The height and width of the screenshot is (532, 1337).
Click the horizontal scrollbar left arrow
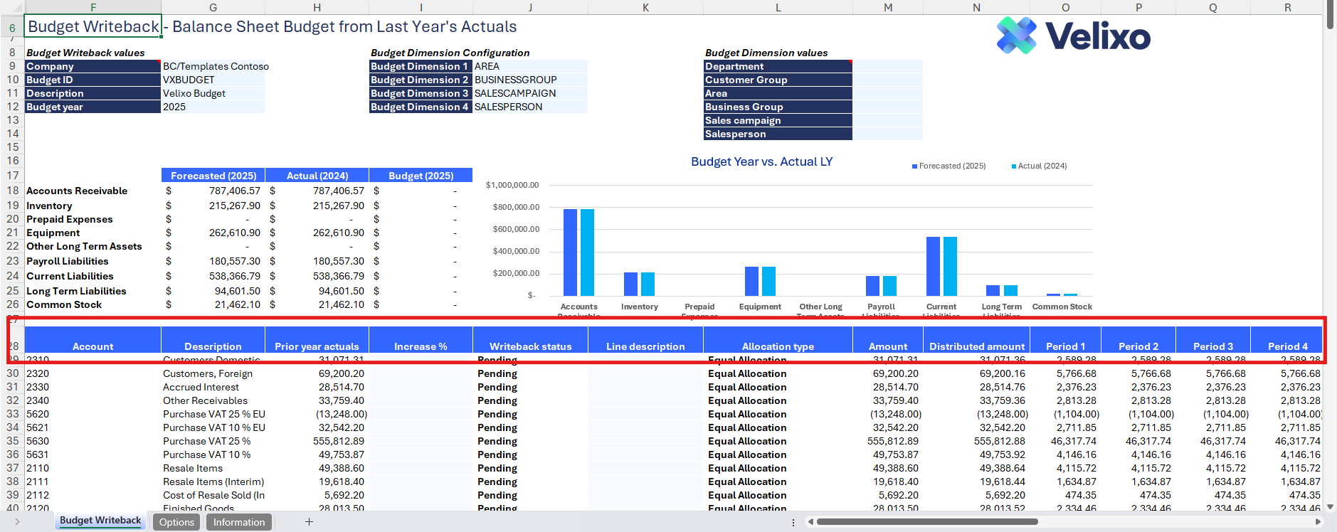pyautogui.click(x=810, y=522)
